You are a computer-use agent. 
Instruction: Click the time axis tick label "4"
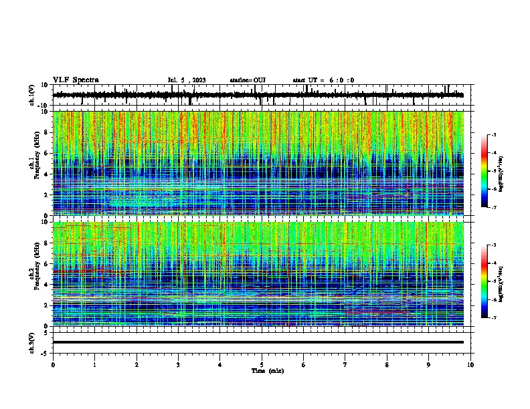[x=220, y=365]
